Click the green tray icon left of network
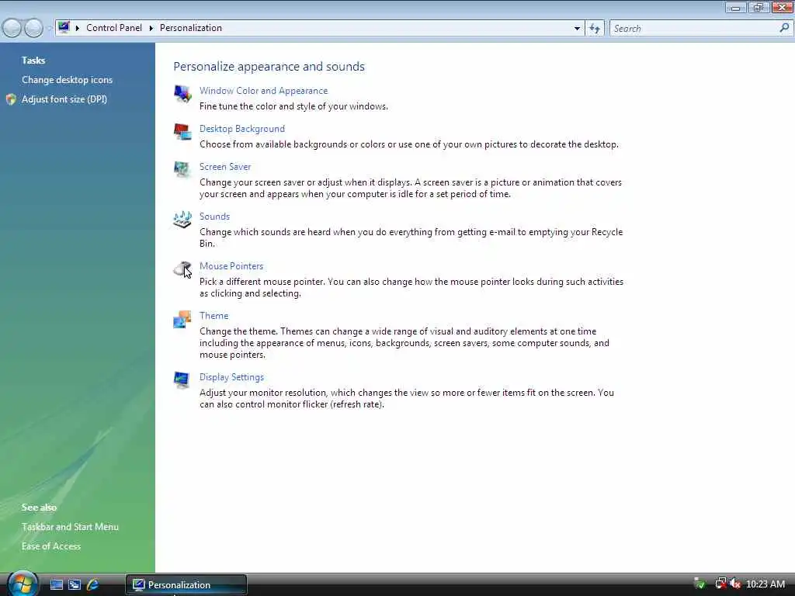Image resolution: width=795 pixels, height=596 pixels. pos(700,584)
